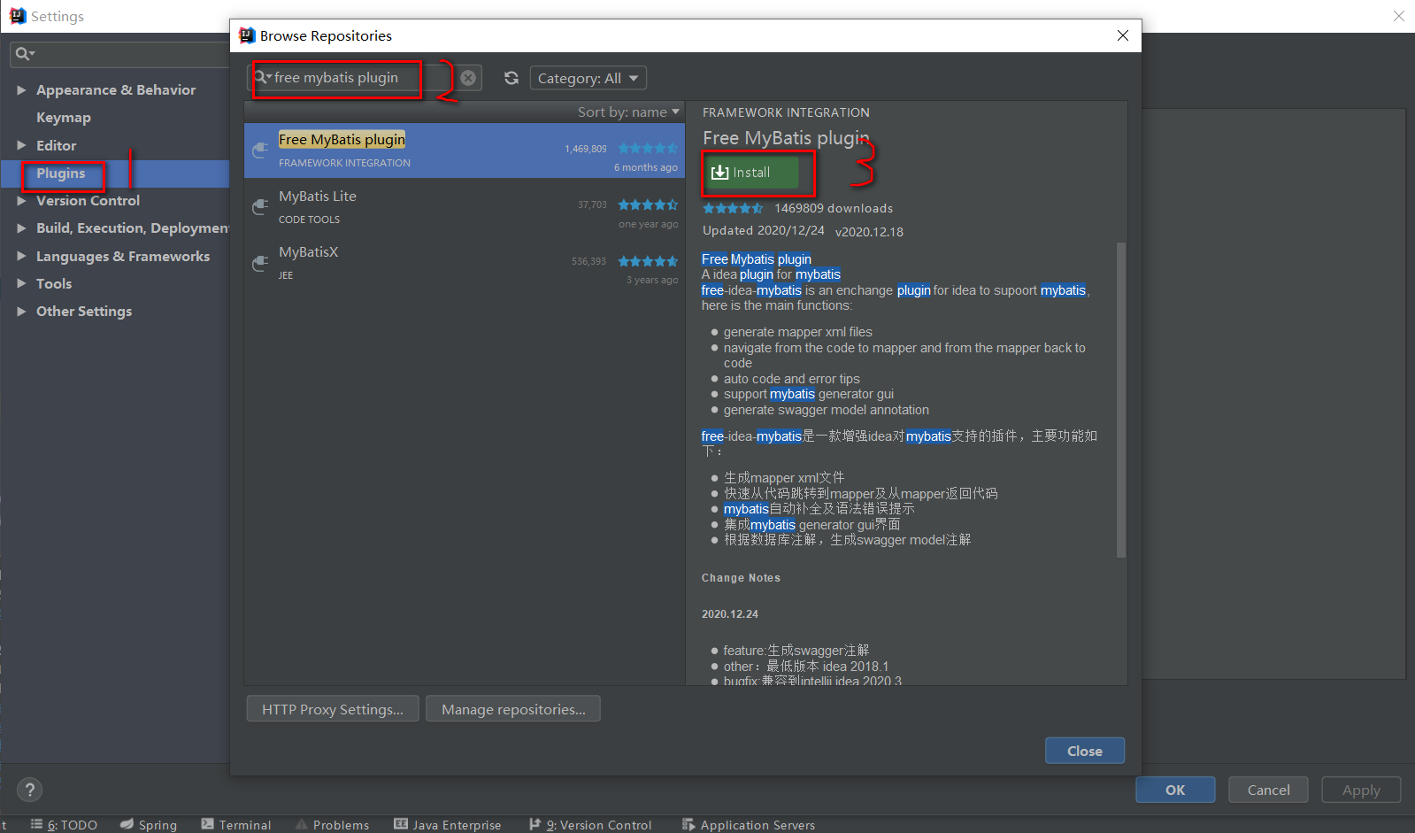
Task: Close the Browse Repositories window via X
Action: coord(1122,35)
